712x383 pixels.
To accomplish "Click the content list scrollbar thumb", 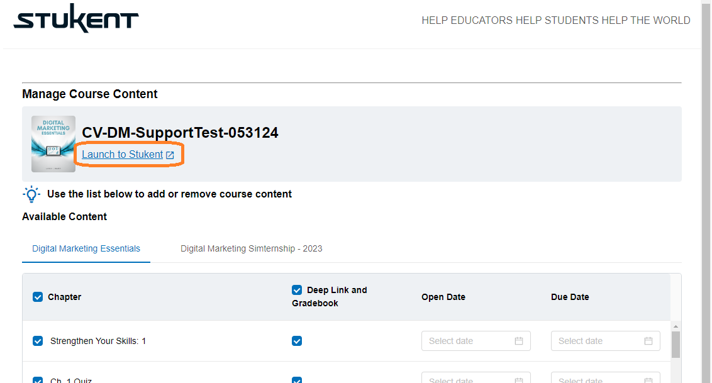I will [x=676, y=345].
